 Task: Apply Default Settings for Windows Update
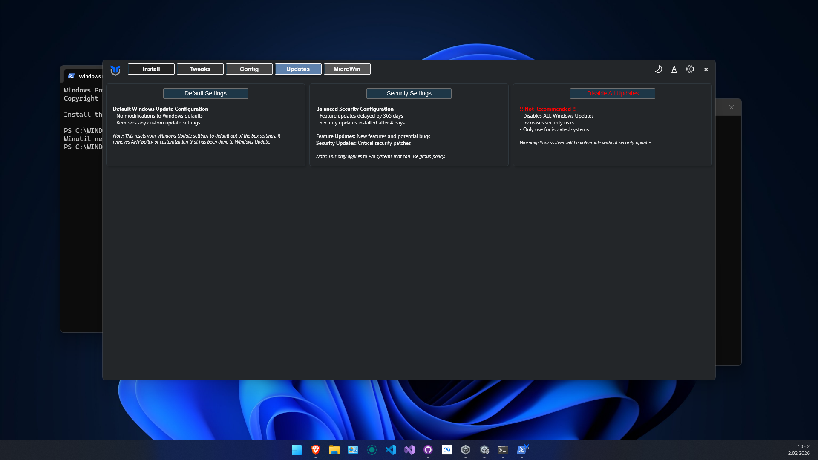[205, 93]
